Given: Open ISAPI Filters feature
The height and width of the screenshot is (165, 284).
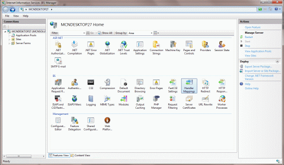Looking at the screenshot, I should click(x=74, y=100).
